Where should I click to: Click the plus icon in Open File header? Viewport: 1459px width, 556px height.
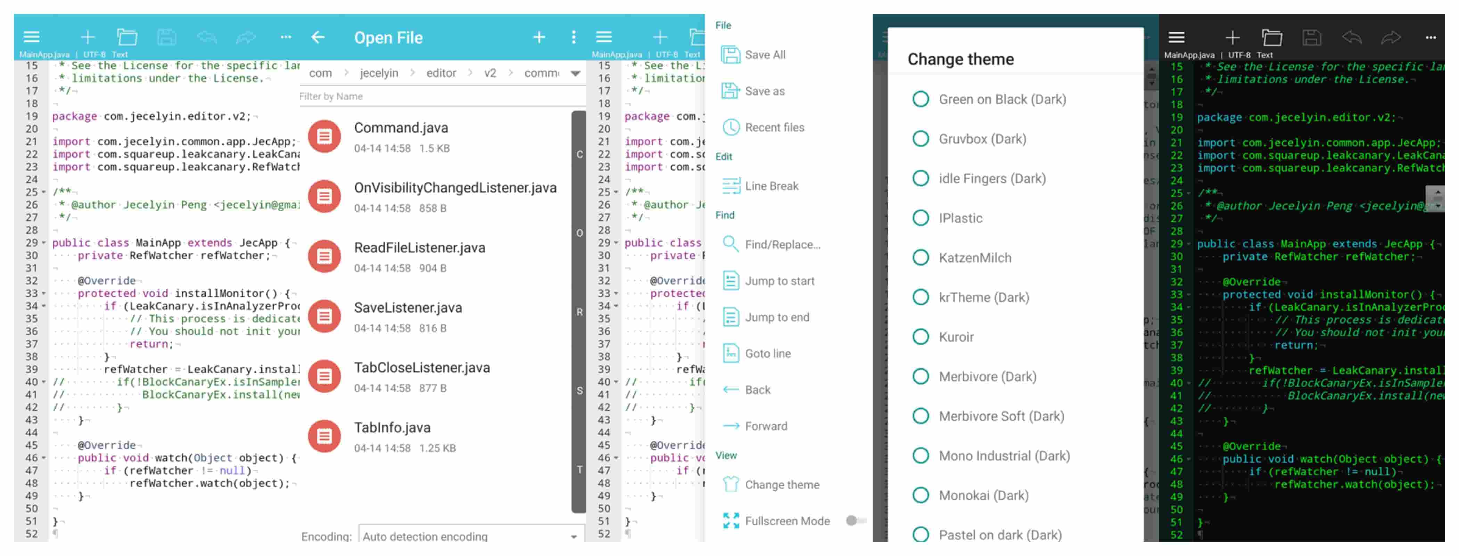coord(539,38)
